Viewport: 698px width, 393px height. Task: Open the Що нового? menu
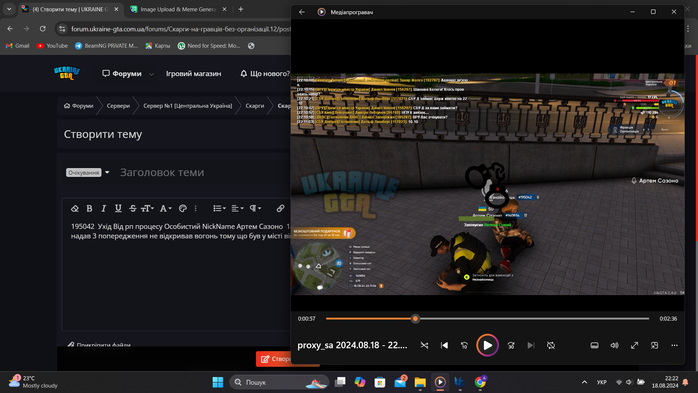click(265, 74)
